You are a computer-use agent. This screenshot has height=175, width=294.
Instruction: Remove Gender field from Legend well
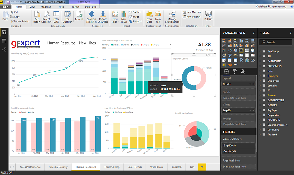pyautogui.click(x=253, y=84)
